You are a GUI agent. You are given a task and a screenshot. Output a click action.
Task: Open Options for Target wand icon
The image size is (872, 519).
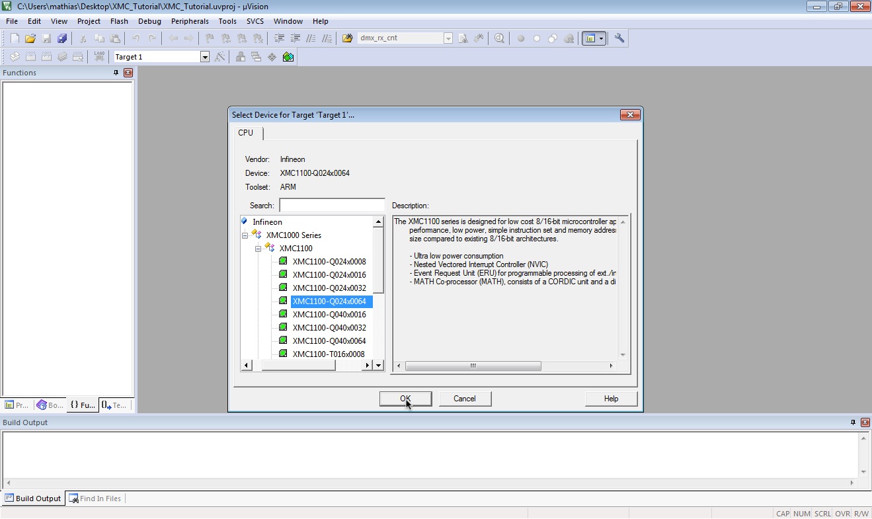click(x=220, y=57)
